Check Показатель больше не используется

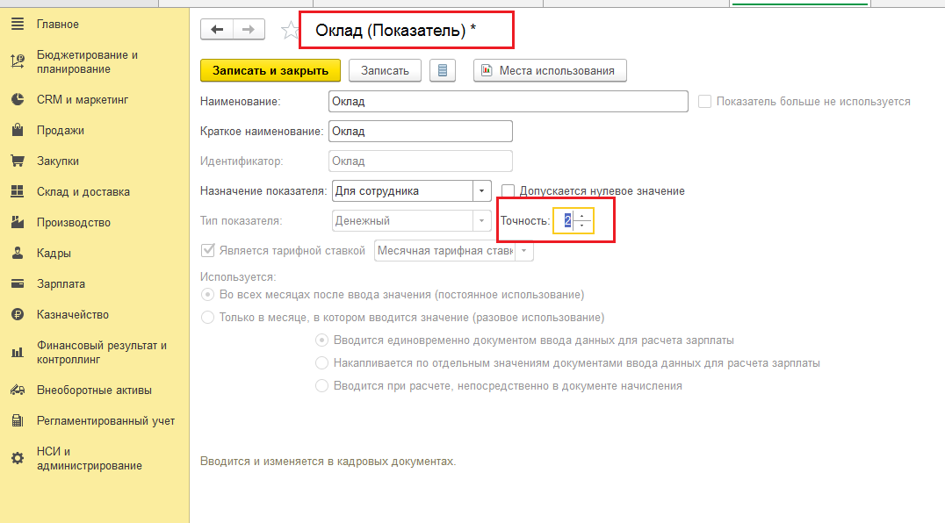[x=705, y=101]
